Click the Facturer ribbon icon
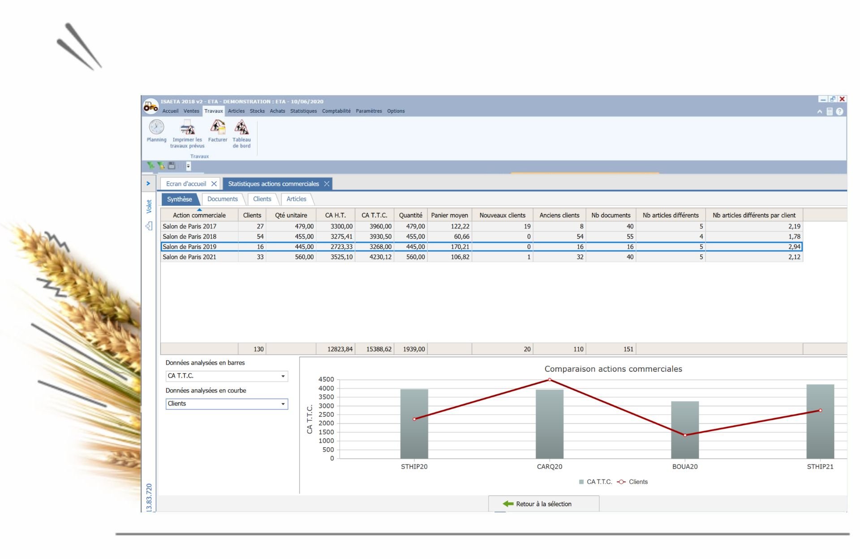The height and width of the screenshot is (559, 860). (218, 128)
